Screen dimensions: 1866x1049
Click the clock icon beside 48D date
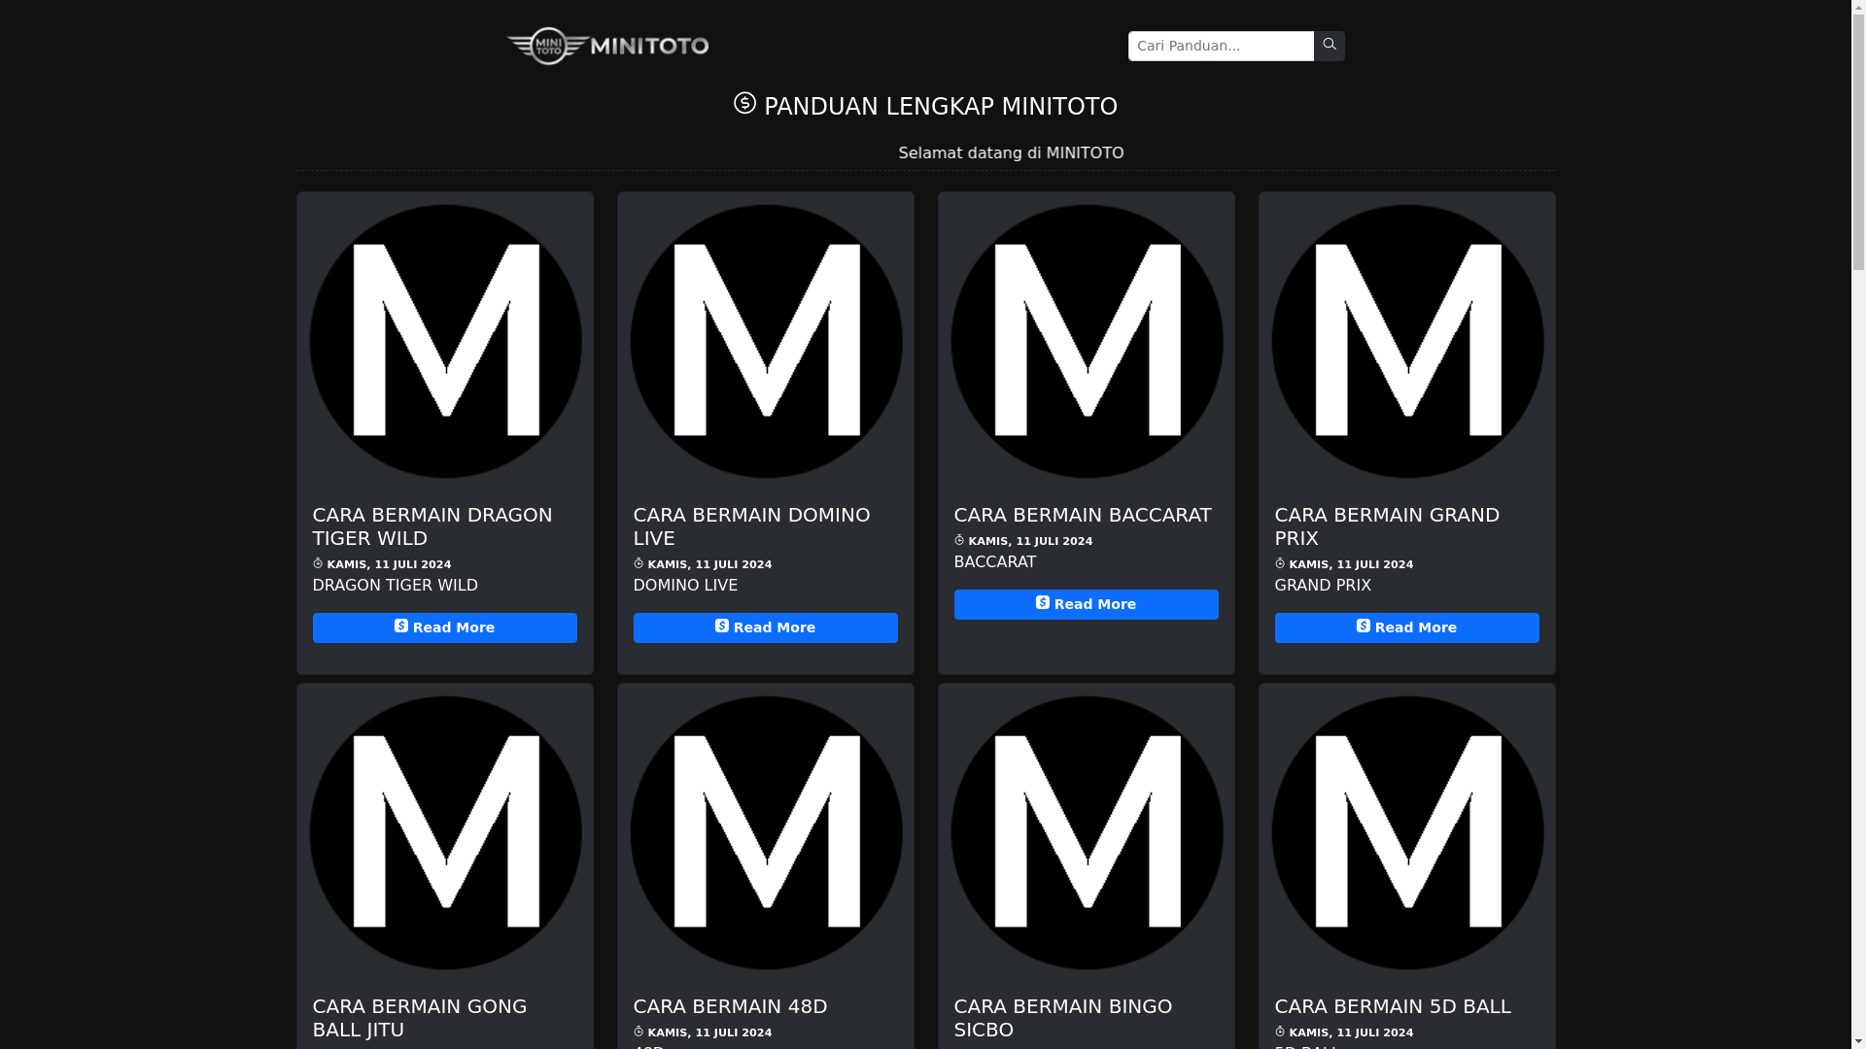(639, 1032)
